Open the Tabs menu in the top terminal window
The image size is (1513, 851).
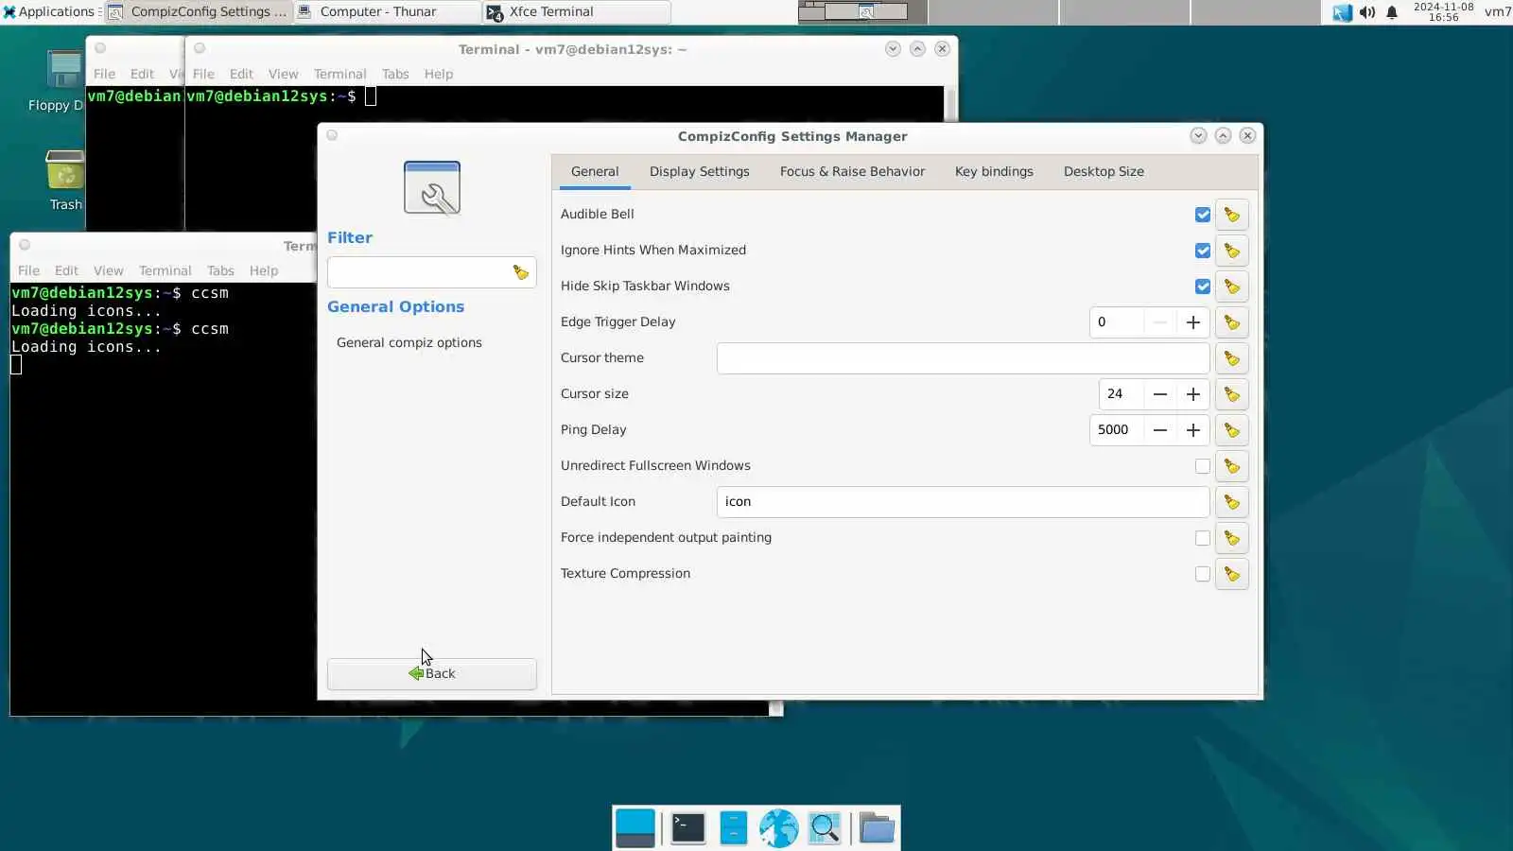click(395, 74)
